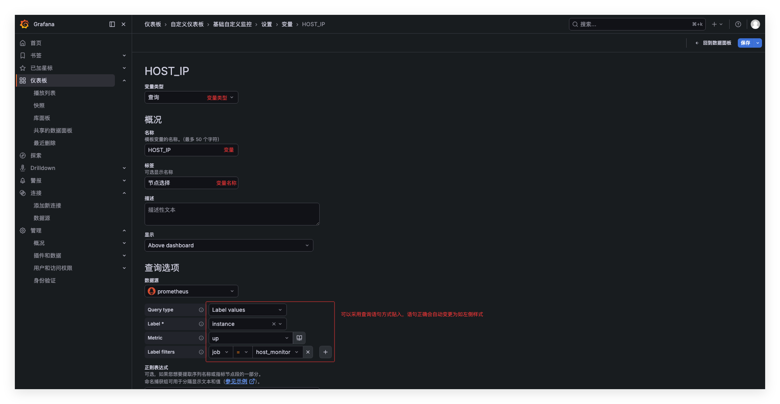Expand the 用户和访问权限 submenu chevron
The image size is (780, 404).
click(x=124, y=268)
